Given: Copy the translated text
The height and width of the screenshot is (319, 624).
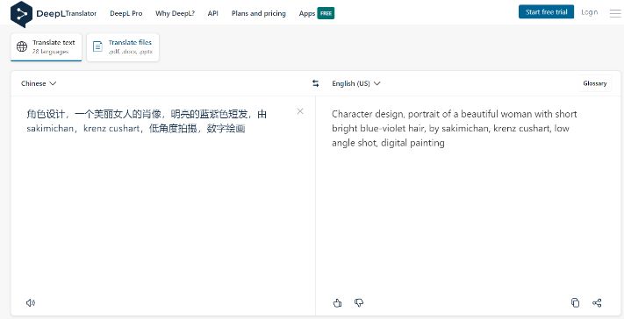Looking at the screenshot, I should point(575,302).
